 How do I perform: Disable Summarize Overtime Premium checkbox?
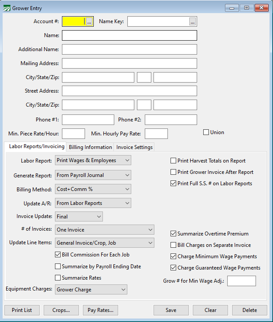tap(174, 234)
